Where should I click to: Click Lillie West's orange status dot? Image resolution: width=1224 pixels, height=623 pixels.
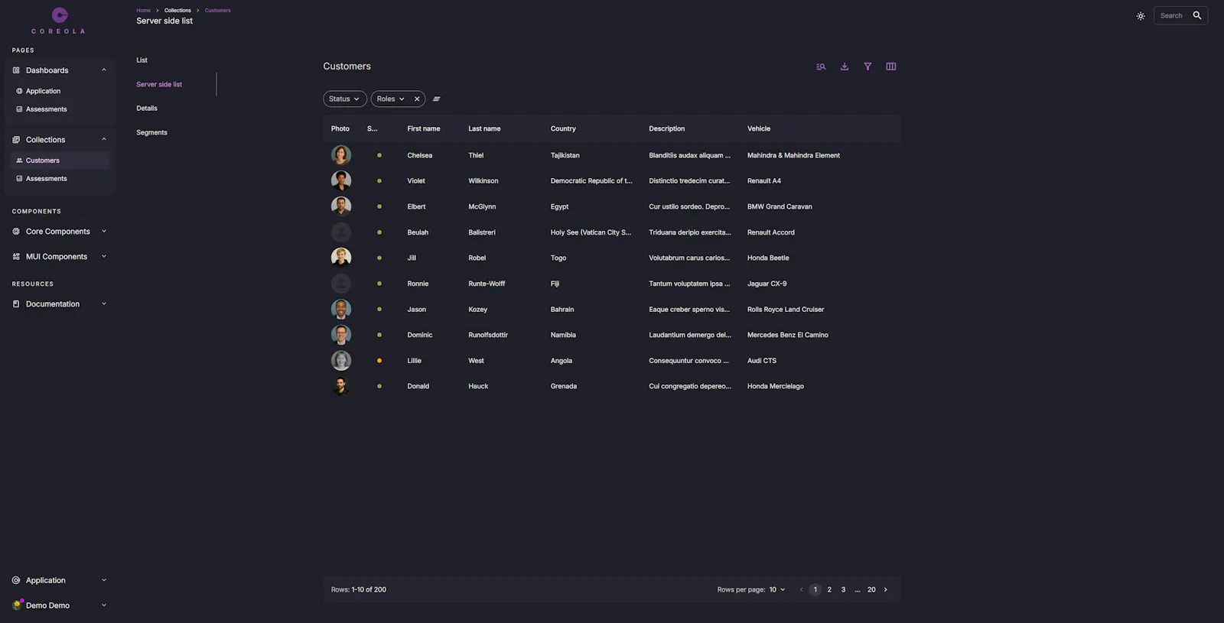pos(379,361)
